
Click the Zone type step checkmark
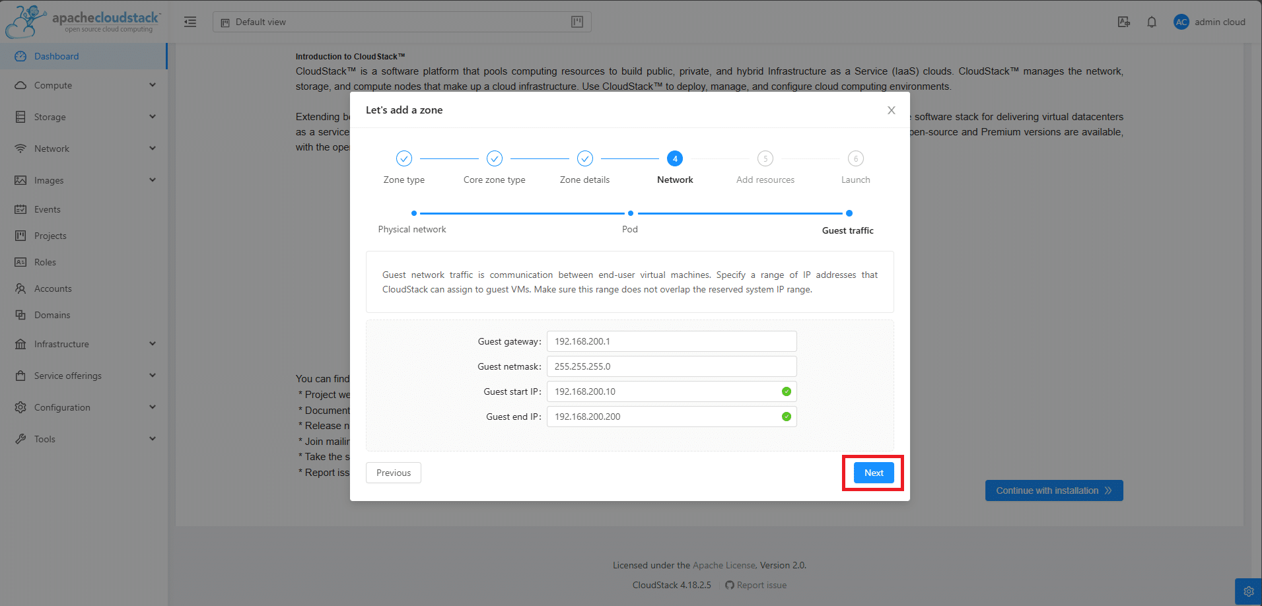(404, 158)
